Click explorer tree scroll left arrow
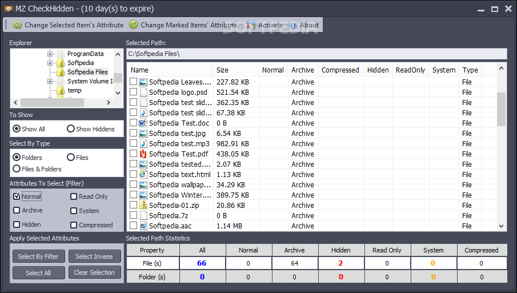Image resolution: width=517 pixels, height=293 pixels. click(15, 102)
